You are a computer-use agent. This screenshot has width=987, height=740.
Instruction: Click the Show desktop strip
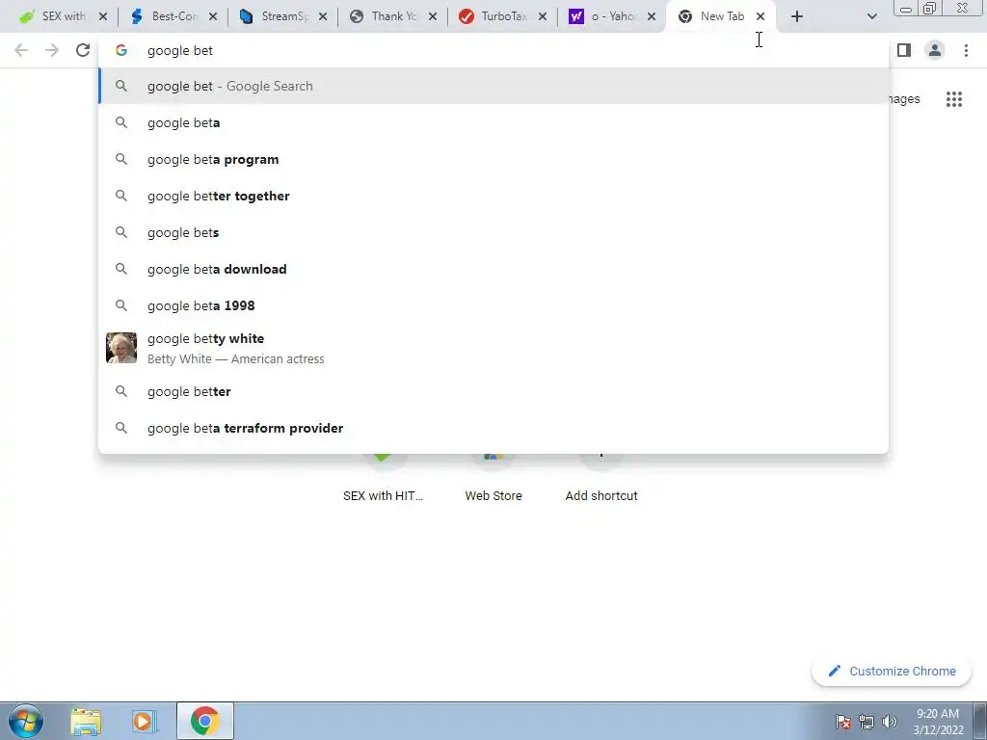[x=980, y=721]
